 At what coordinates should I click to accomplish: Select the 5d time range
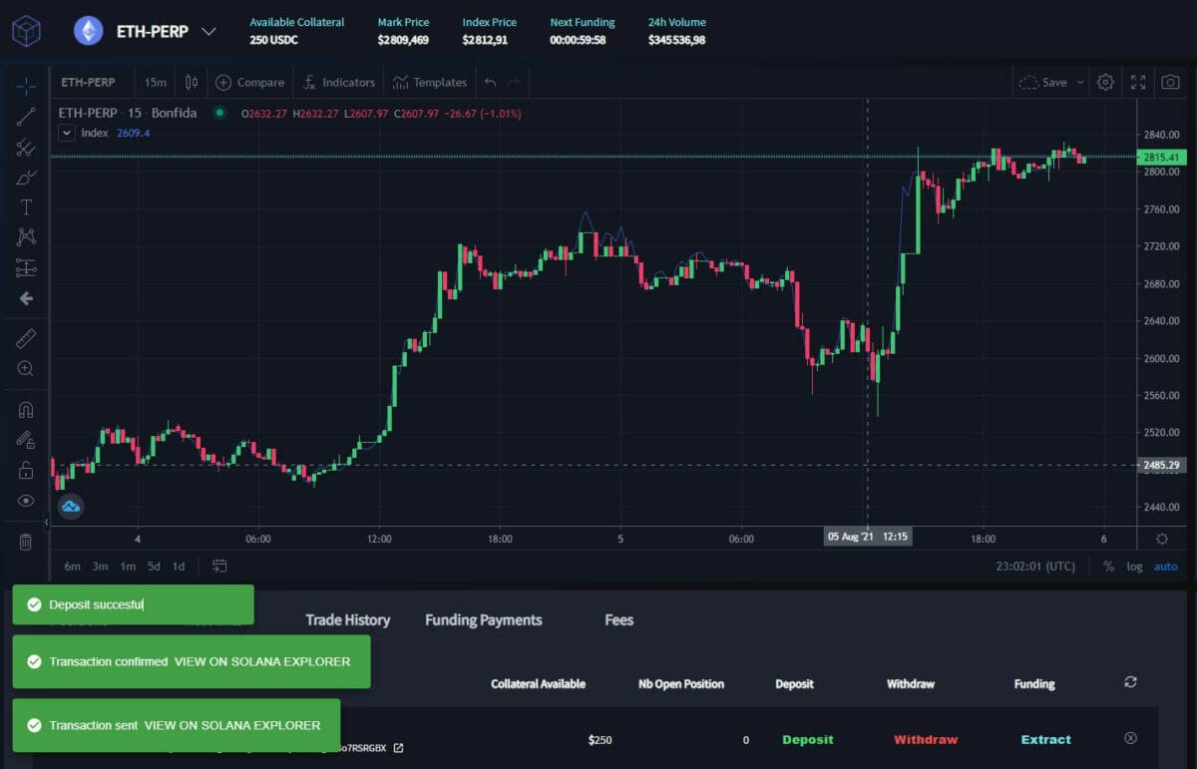[x=154, y=567]
